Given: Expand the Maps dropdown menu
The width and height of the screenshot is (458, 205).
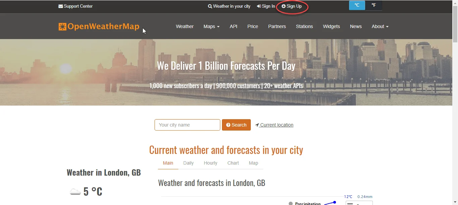Looking at the screenshot, I should tap(212, 26).
